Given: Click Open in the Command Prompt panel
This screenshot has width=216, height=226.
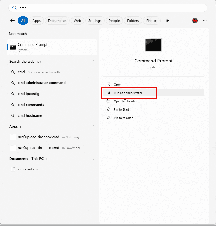Looking at the screenshot, I should tap(117, 85).
